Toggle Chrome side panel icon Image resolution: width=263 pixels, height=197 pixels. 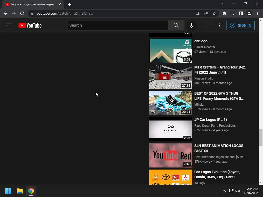241,13
